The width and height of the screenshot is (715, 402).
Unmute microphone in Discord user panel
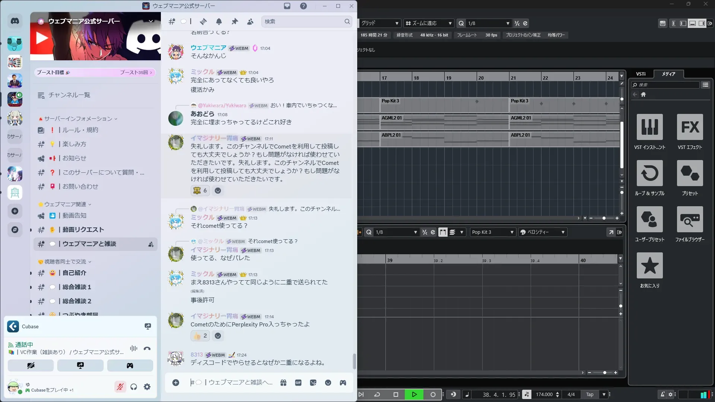coord(120,387)
